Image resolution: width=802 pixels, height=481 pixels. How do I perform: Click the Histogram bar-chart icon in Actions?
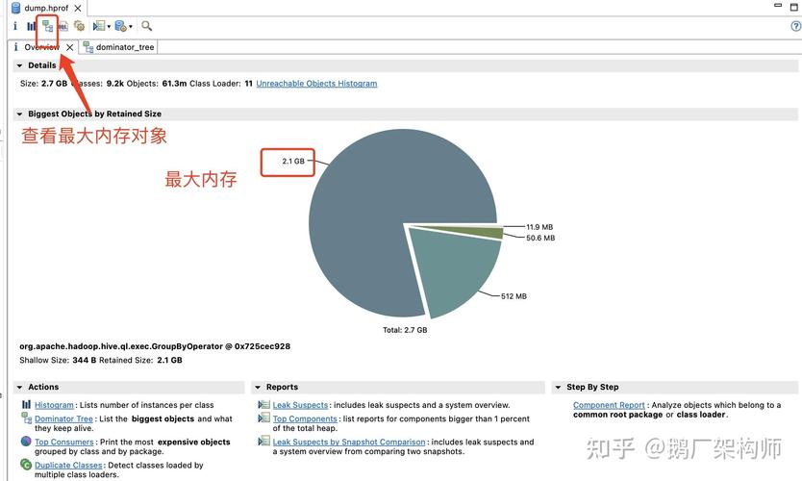click(26, 404)
